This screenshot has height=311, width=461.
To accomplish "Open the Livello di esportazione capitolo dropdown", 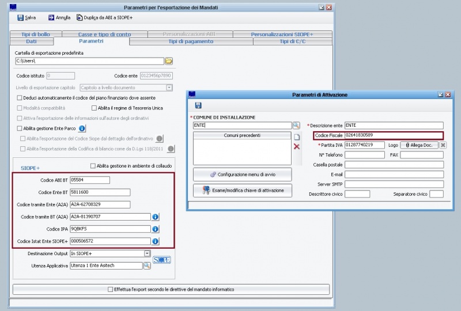I will pos(169,88).
